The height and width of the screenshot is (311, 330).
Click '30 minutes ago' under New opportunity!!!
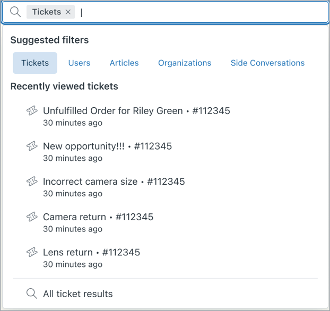(x=73, y=158)
